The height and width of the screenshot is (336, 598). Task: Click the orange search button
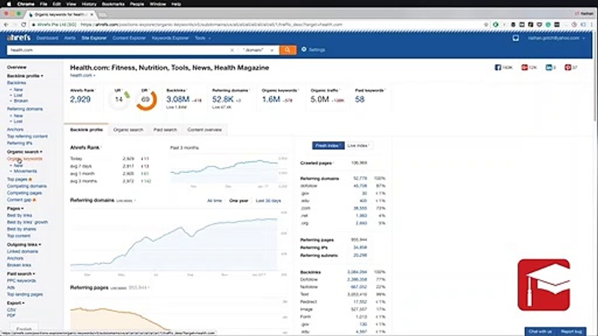288,50
